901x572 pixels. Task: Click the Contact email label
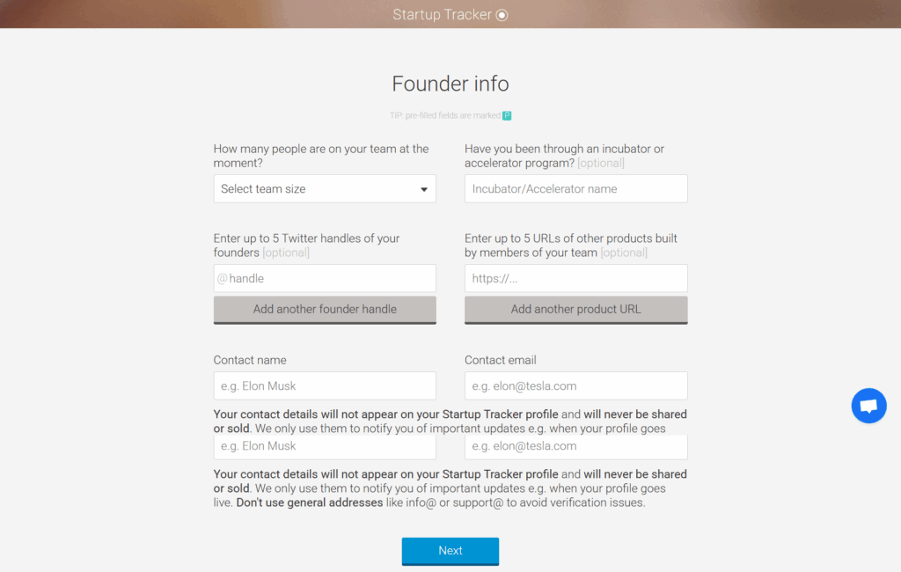tap(500, 360)
